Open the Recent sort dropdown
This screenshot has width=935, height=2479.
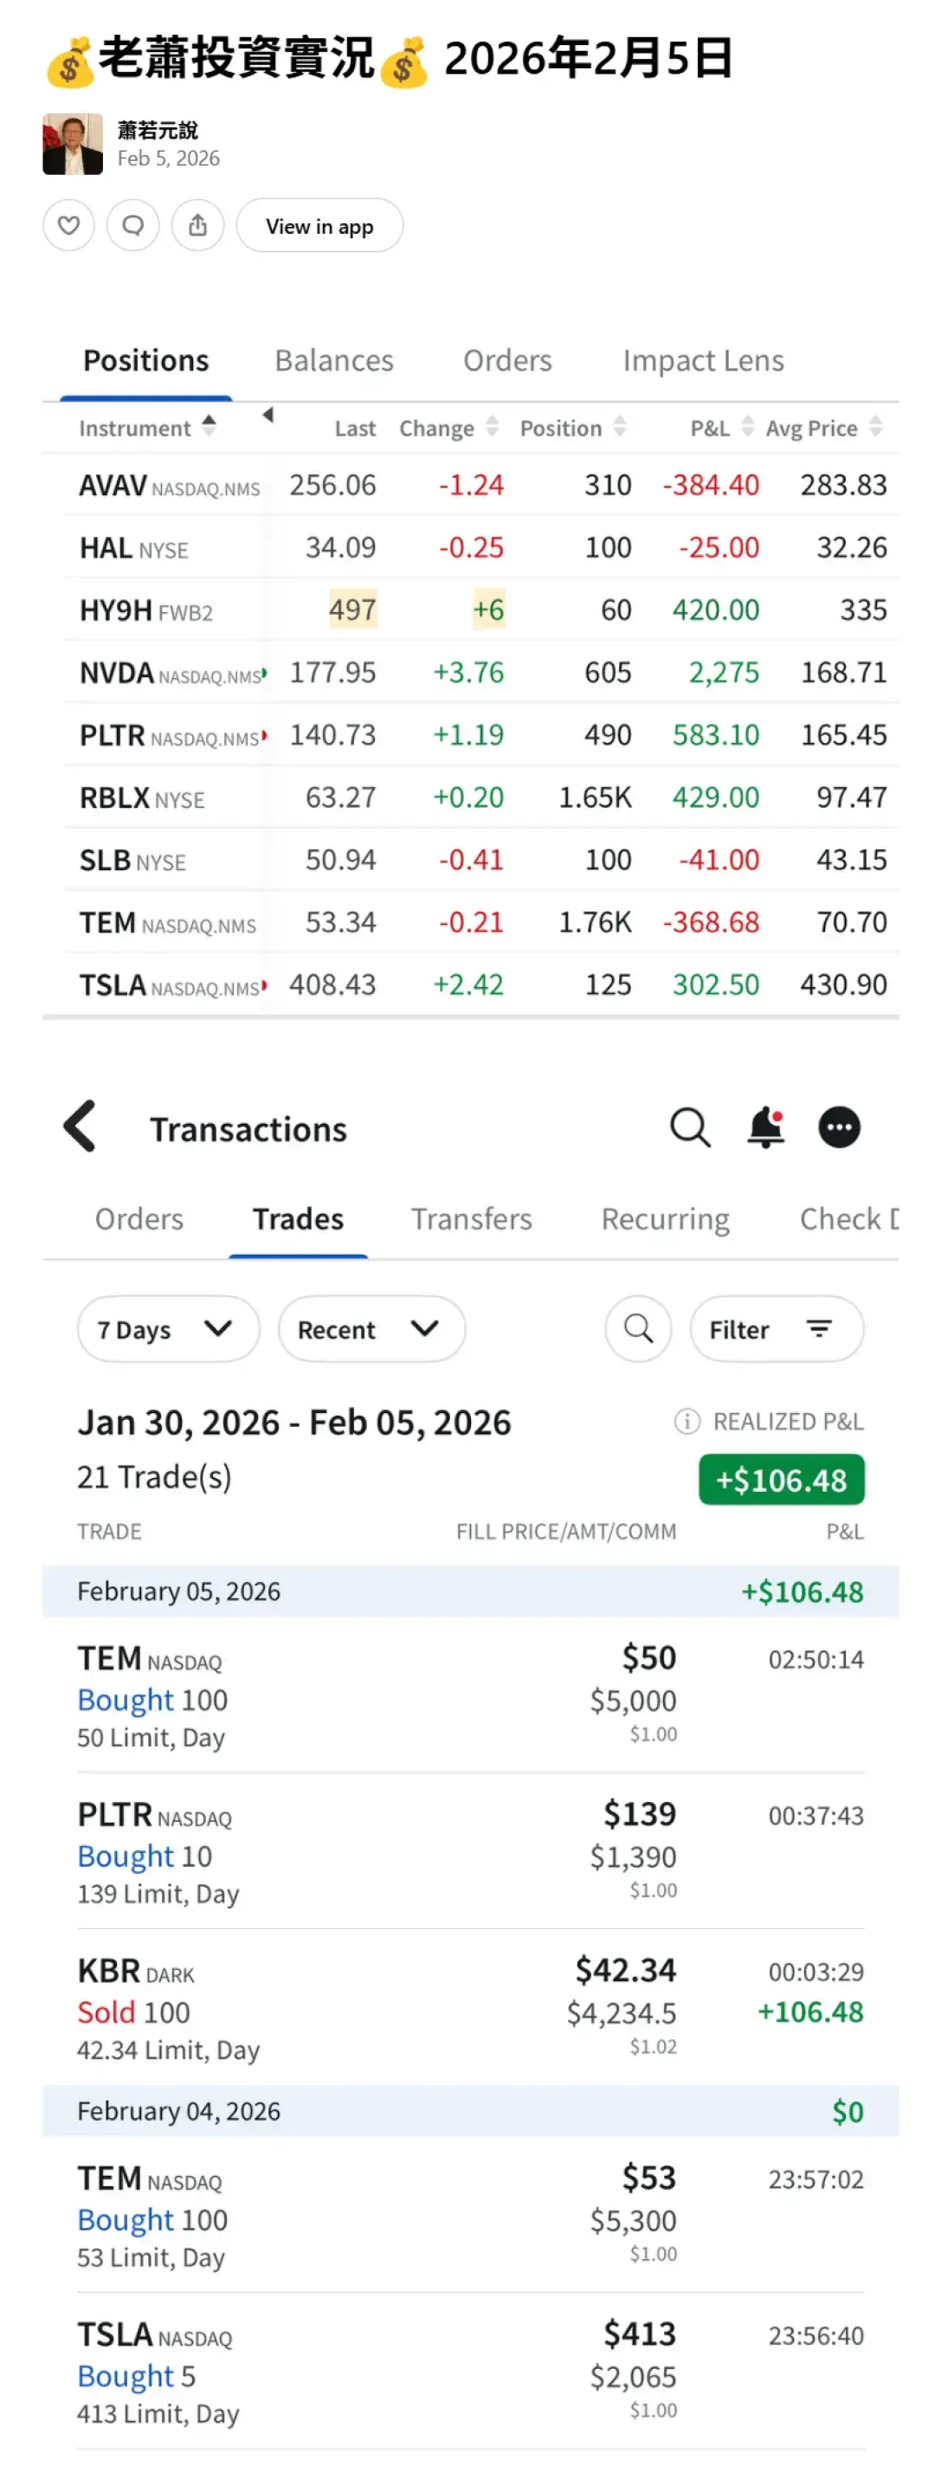[371, 1329]
